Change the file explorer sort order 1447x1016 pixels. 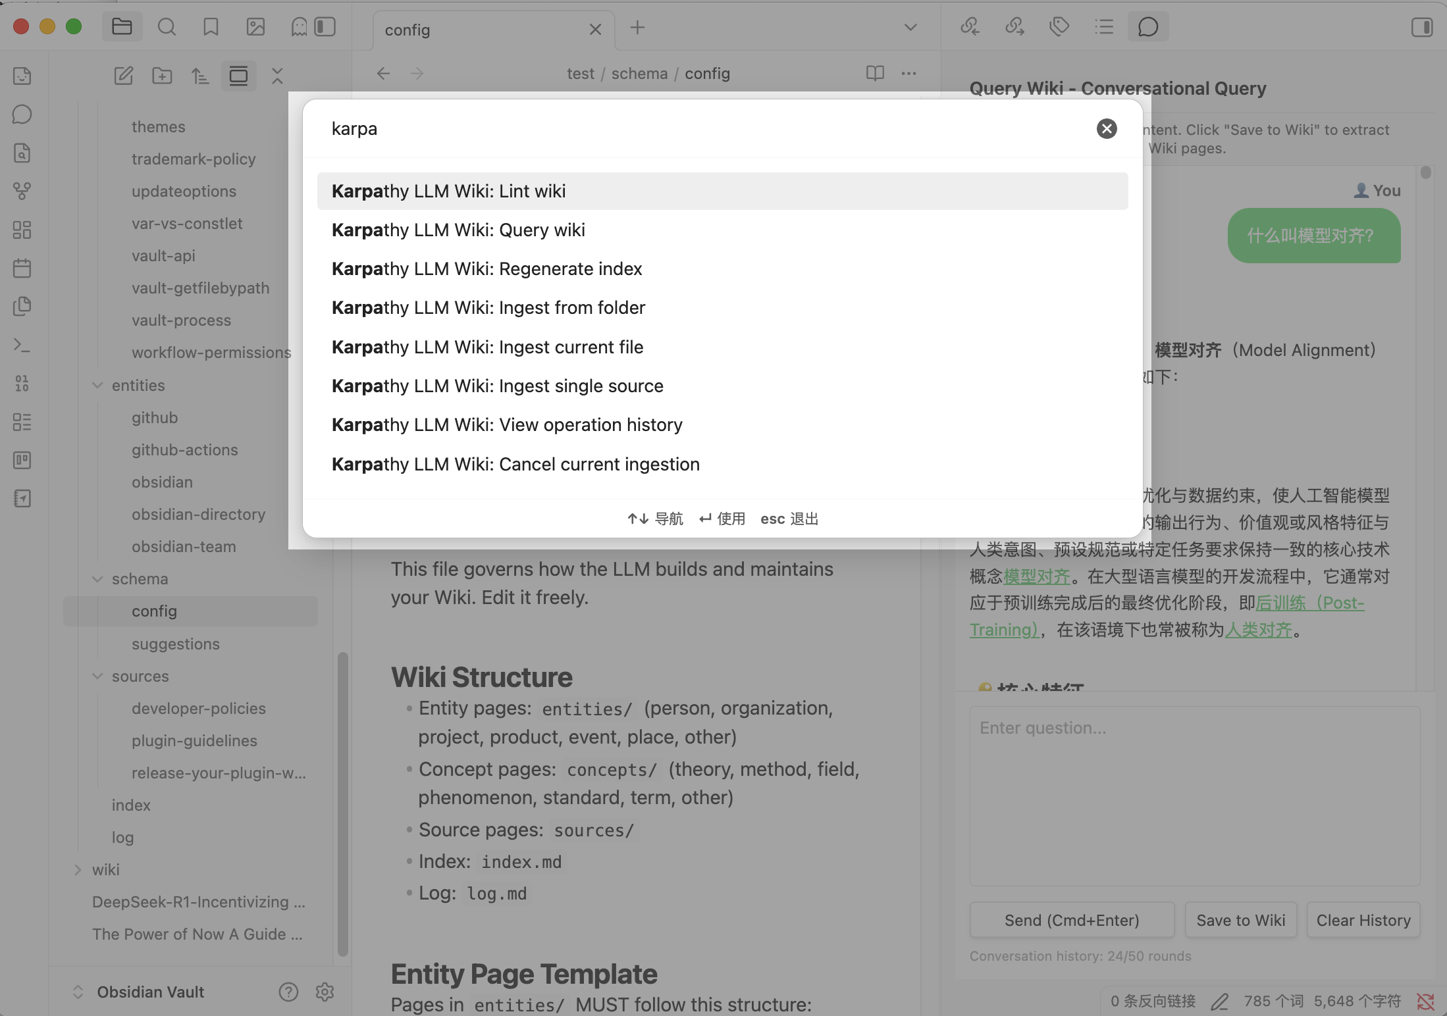(200, 76)
